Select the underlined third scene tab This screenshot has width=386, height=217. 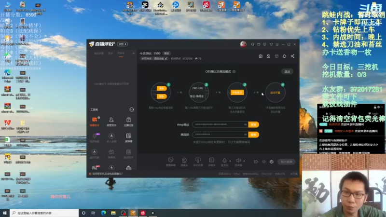click(121, 54)
